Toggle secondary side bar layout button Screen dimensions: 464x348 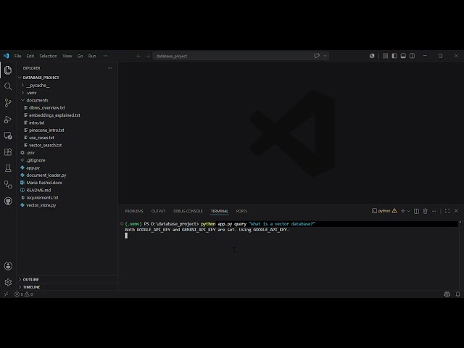pyautogui.click(x=412, y=56)
